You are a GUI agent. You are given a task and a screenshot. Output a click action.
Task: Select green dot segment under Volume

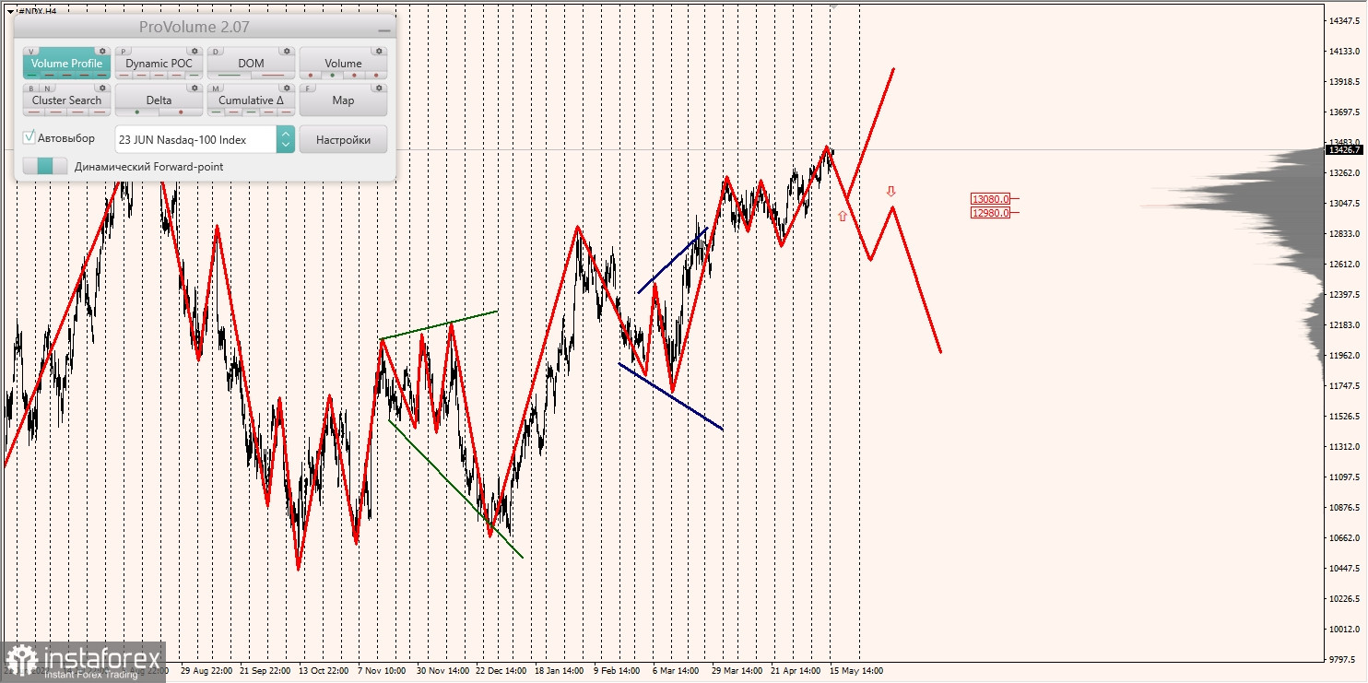point(332,75)
